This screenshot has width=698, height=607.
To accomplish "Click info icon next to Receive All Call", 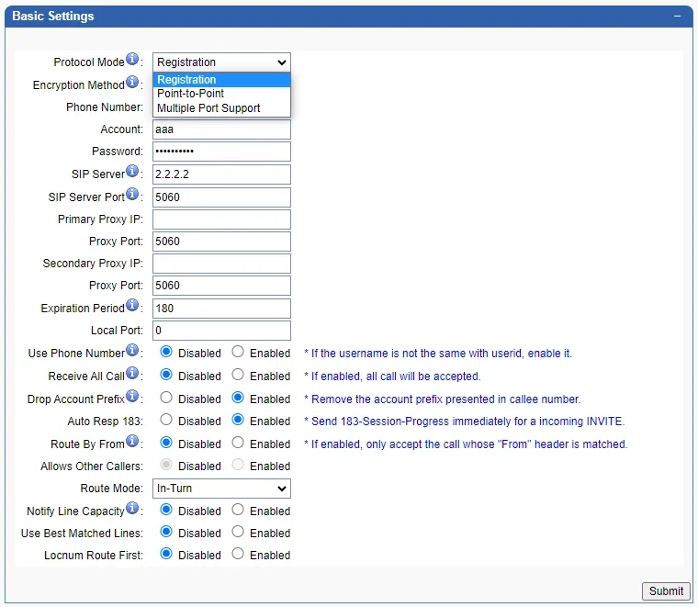I will 132,373.
